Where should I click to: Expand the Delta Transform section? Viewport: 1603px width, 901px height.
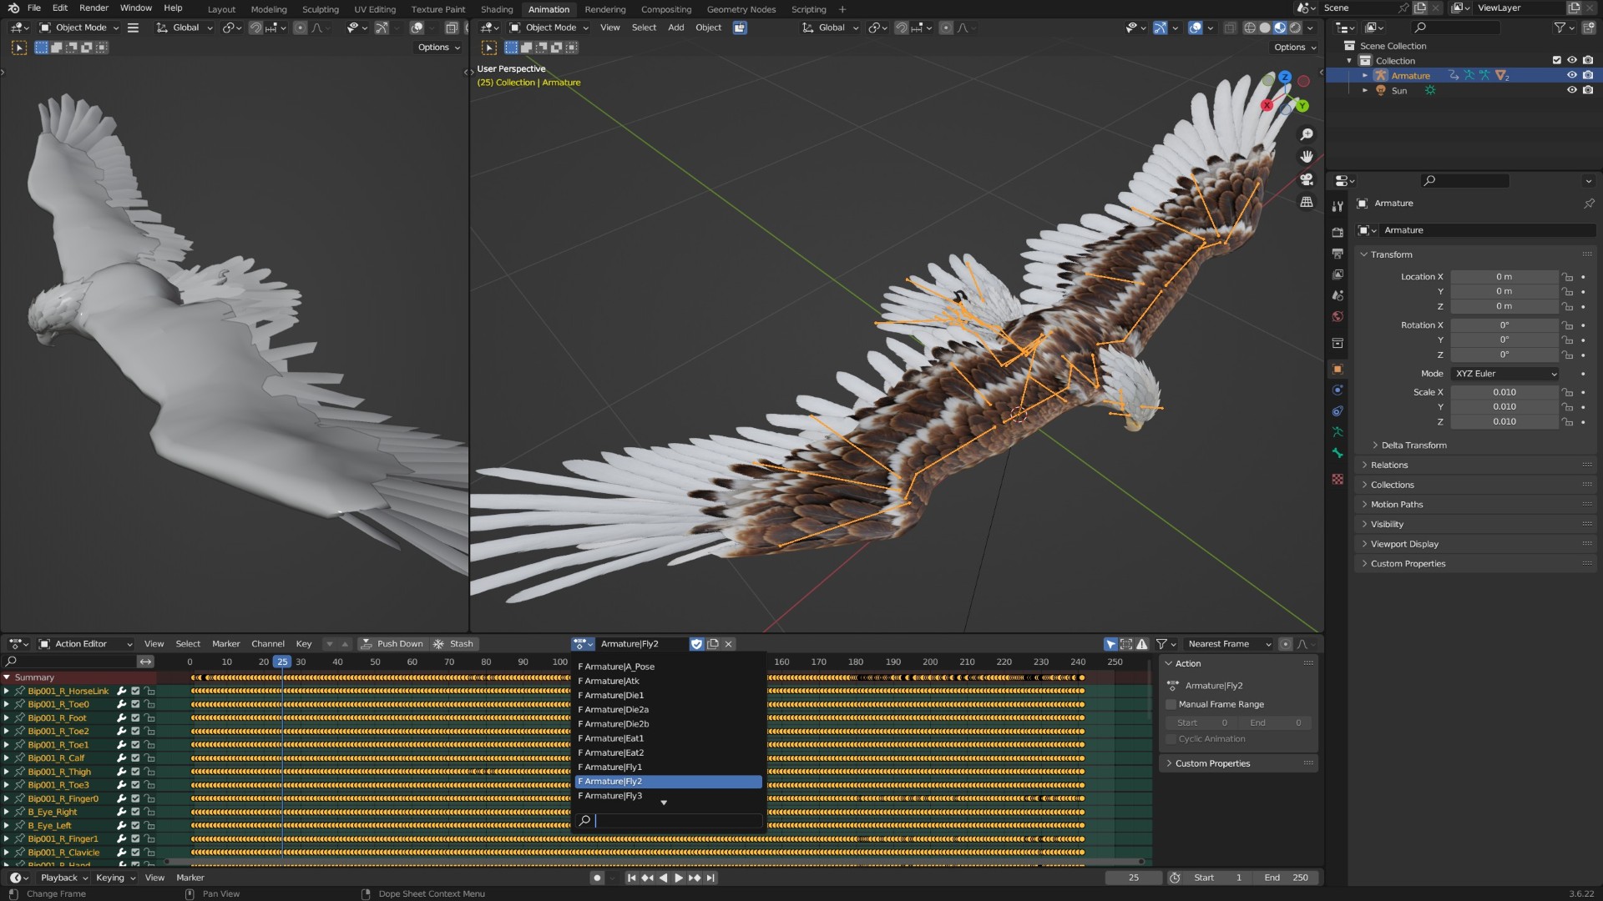1413,445
